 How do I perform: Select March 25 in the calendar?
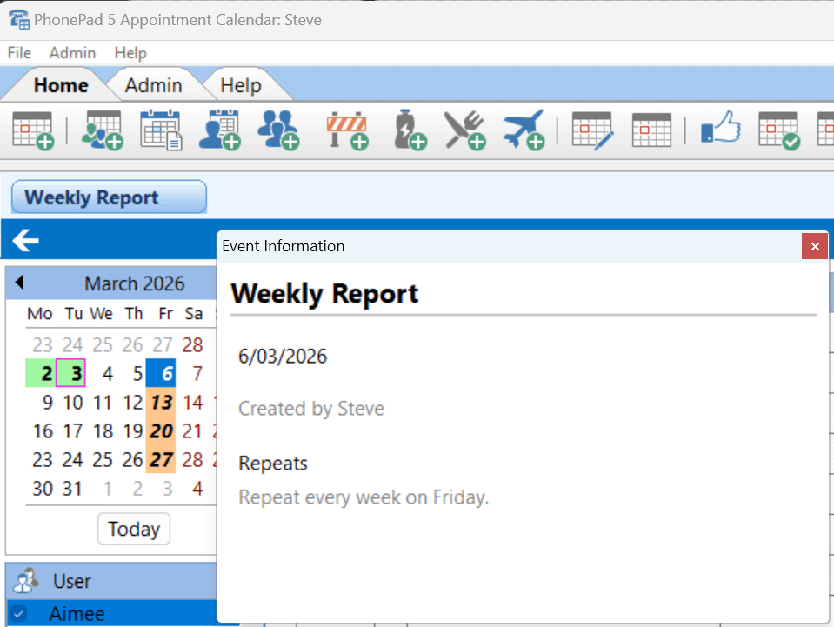[102, 459]
